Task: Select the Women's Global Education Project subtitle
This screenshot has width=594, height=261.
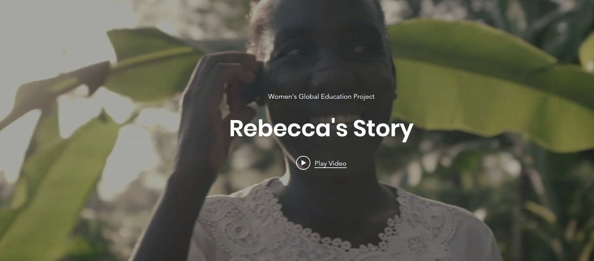Action: pos(321,96)
